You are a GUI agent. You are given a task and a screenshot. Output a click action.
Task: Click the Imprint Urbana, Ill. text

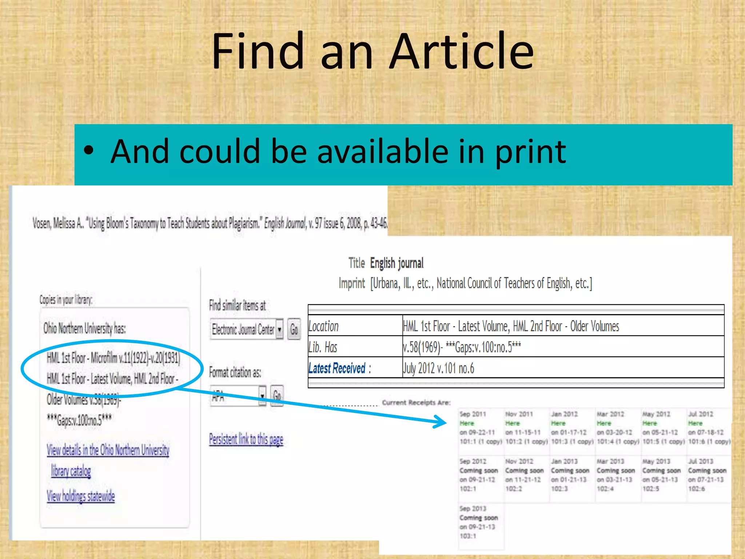[x=481, y=283]
